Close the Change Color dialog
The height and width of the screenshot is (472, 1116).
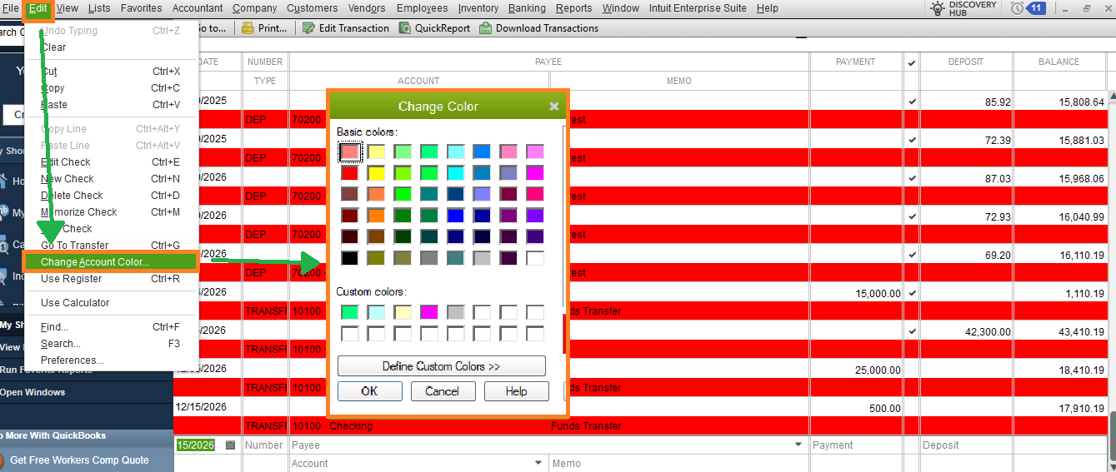(554, 107)
